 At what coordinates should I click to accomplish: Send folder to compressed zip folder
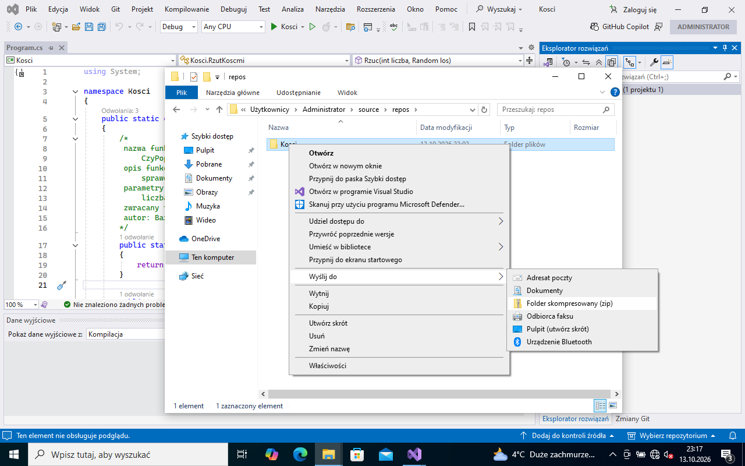tap(582, 303)
